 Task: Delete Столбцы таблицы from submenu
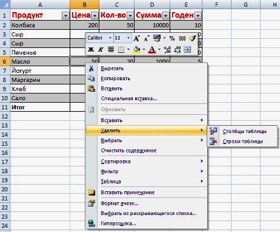[x=242, y=131]
